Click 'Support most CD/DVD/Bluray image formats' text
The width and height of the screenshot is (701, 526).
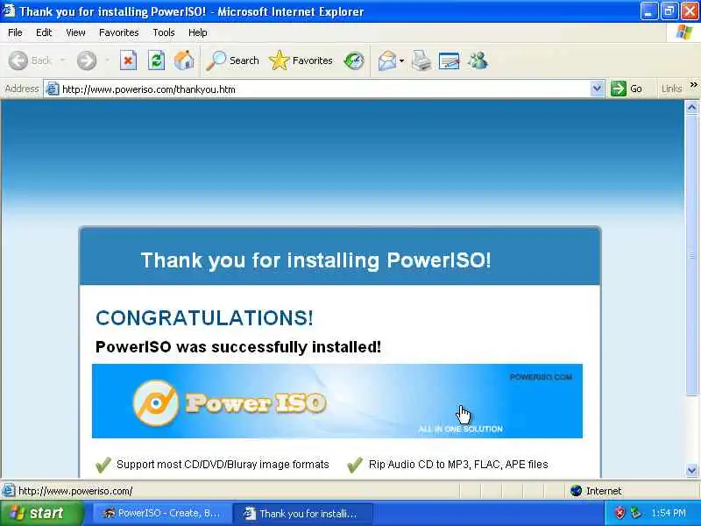pyautogui.click(x=223, y=465)
